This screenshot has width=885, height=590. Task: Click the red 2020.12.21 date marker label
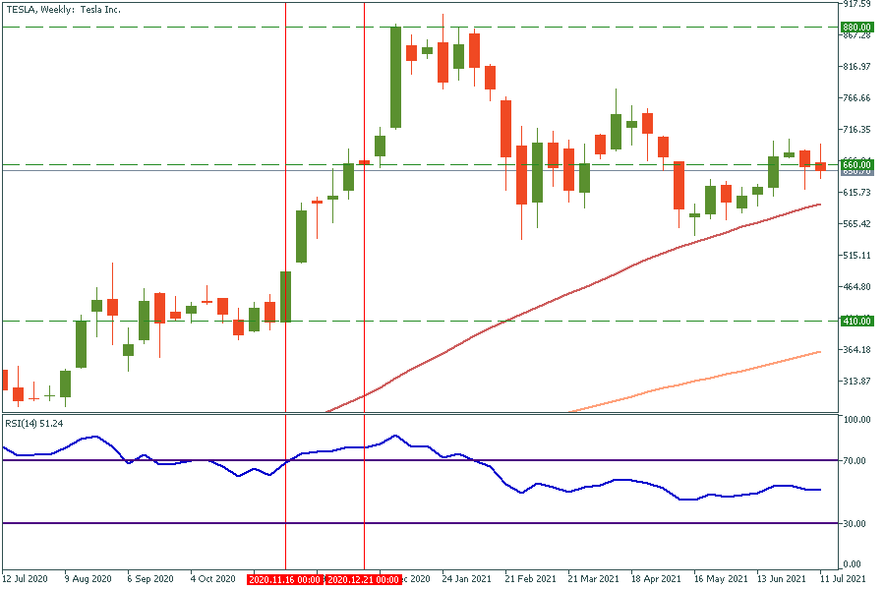[x=364, y=580]
